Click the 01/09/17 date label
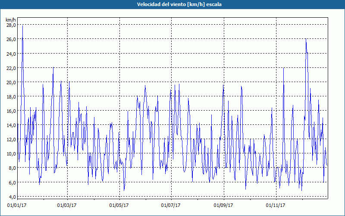This screenshot has height=216, width=345. pos(223,206)
